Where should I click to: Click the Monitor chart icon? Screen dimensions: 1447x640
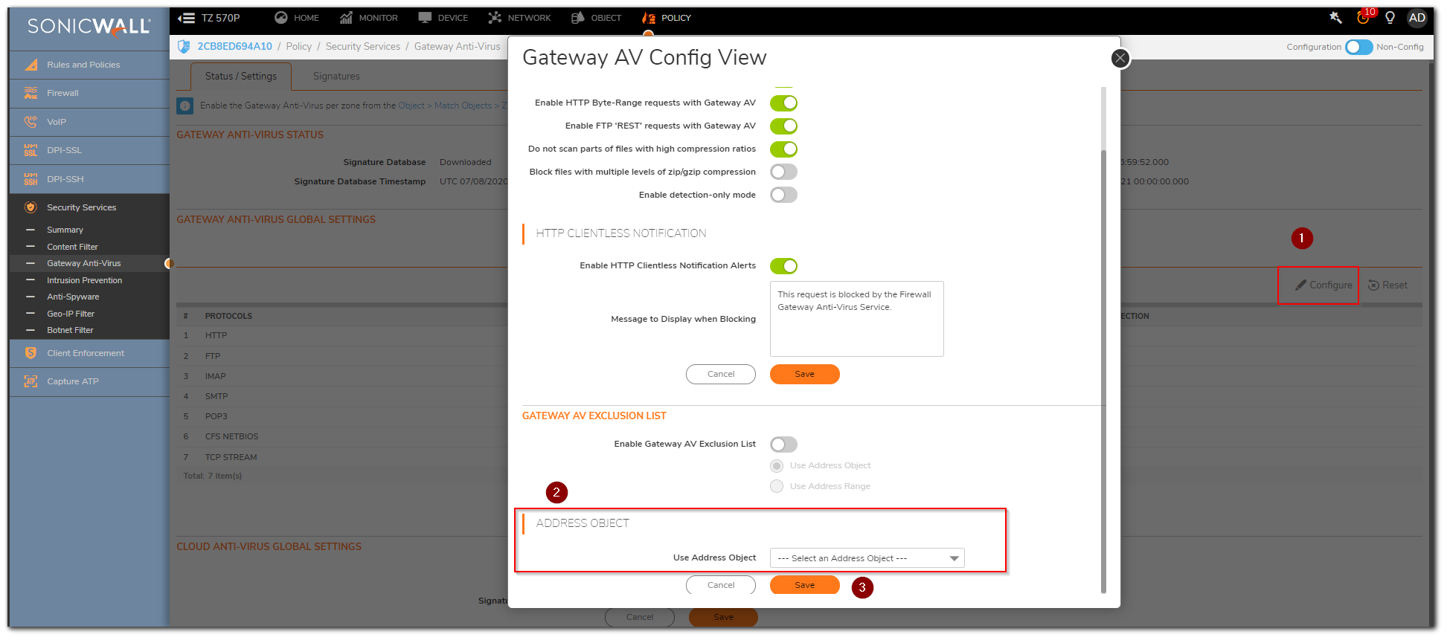tap(346, 18)
